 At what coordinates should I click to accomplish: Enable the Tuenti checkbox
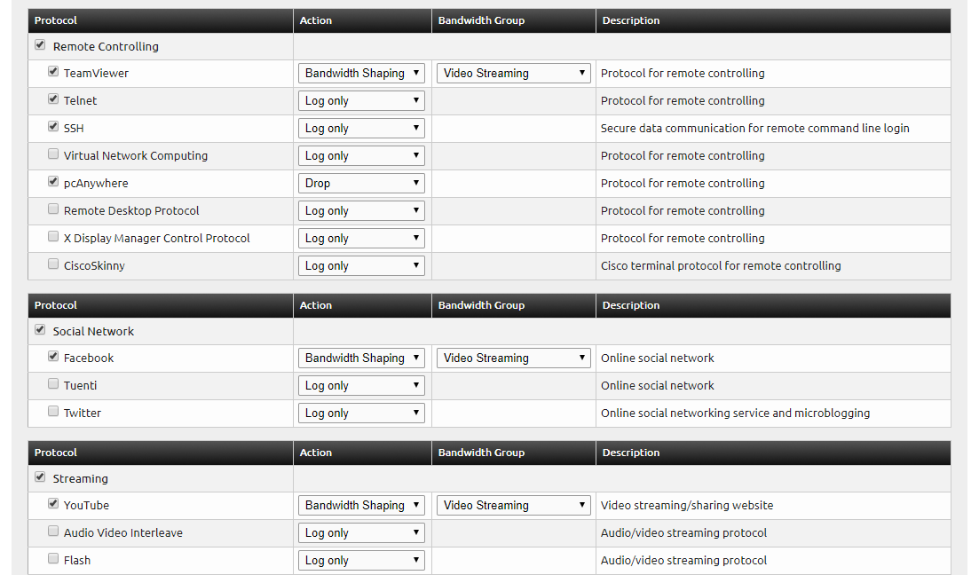[x=53, y=384]
